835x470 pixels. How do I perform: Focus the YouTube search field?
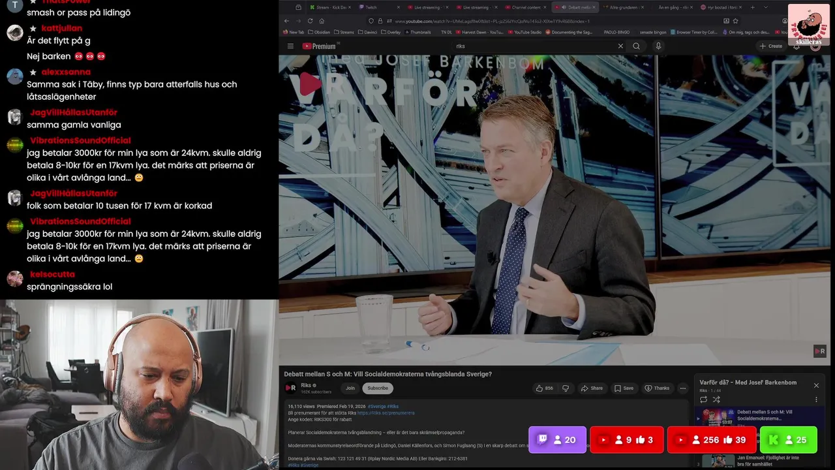535,46
